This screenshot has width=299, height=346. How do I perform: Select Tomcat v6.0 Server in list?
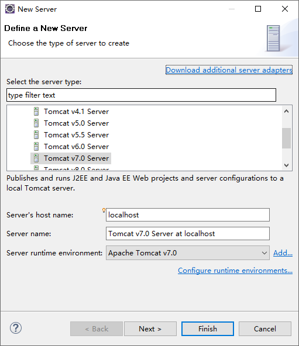pos(76,147)
